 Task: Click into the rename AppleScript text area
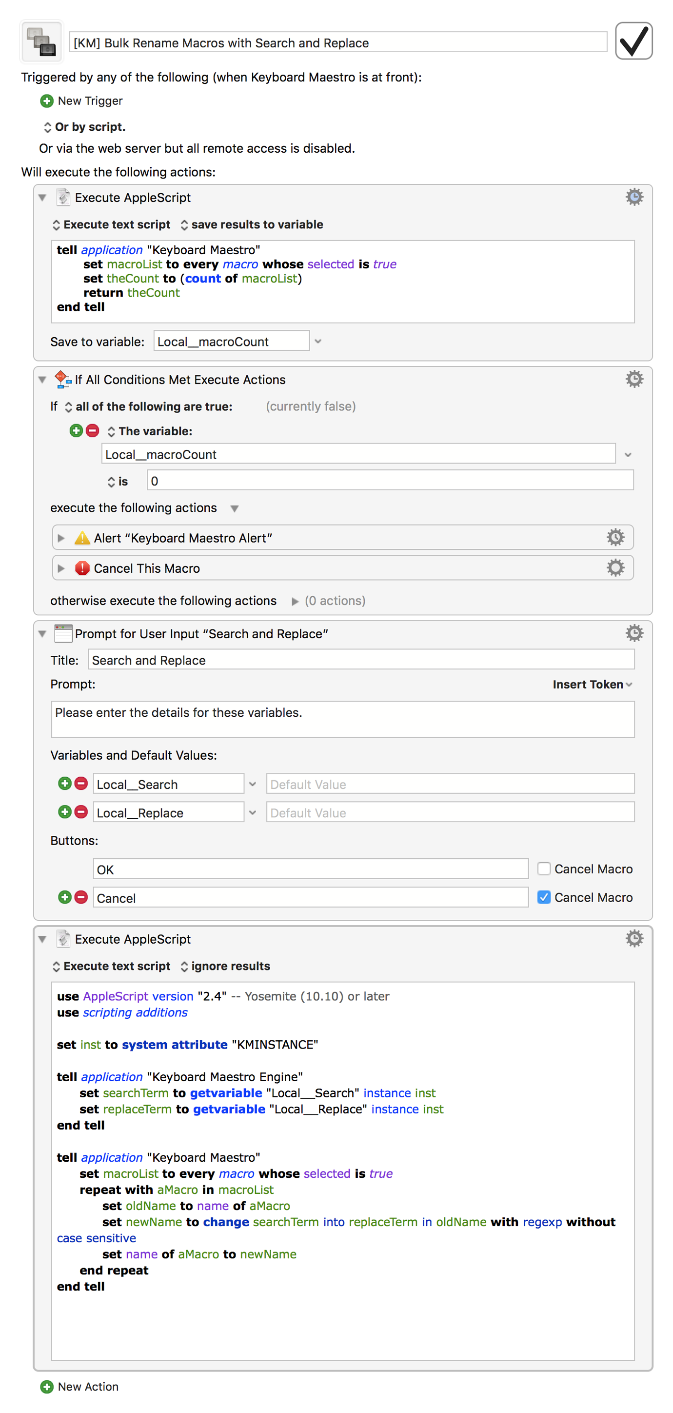342,1171
